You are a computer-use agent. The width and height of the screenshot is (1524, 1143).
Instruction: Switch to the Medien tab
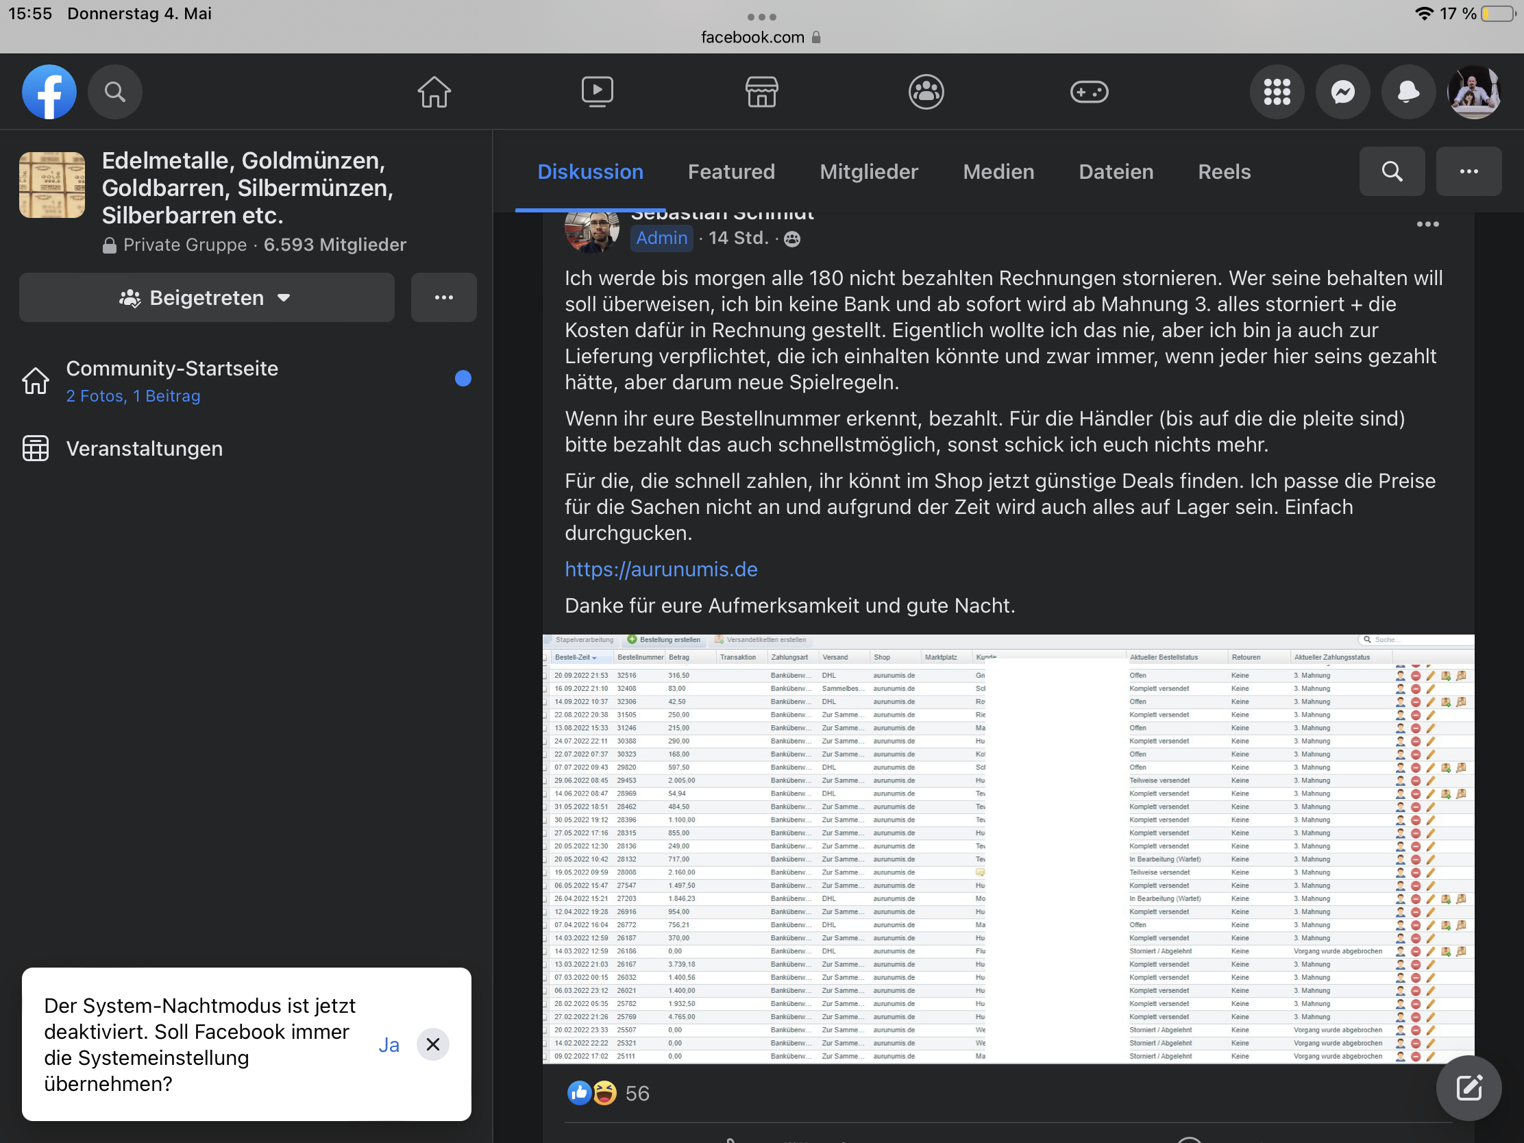[x=998, y=171]
